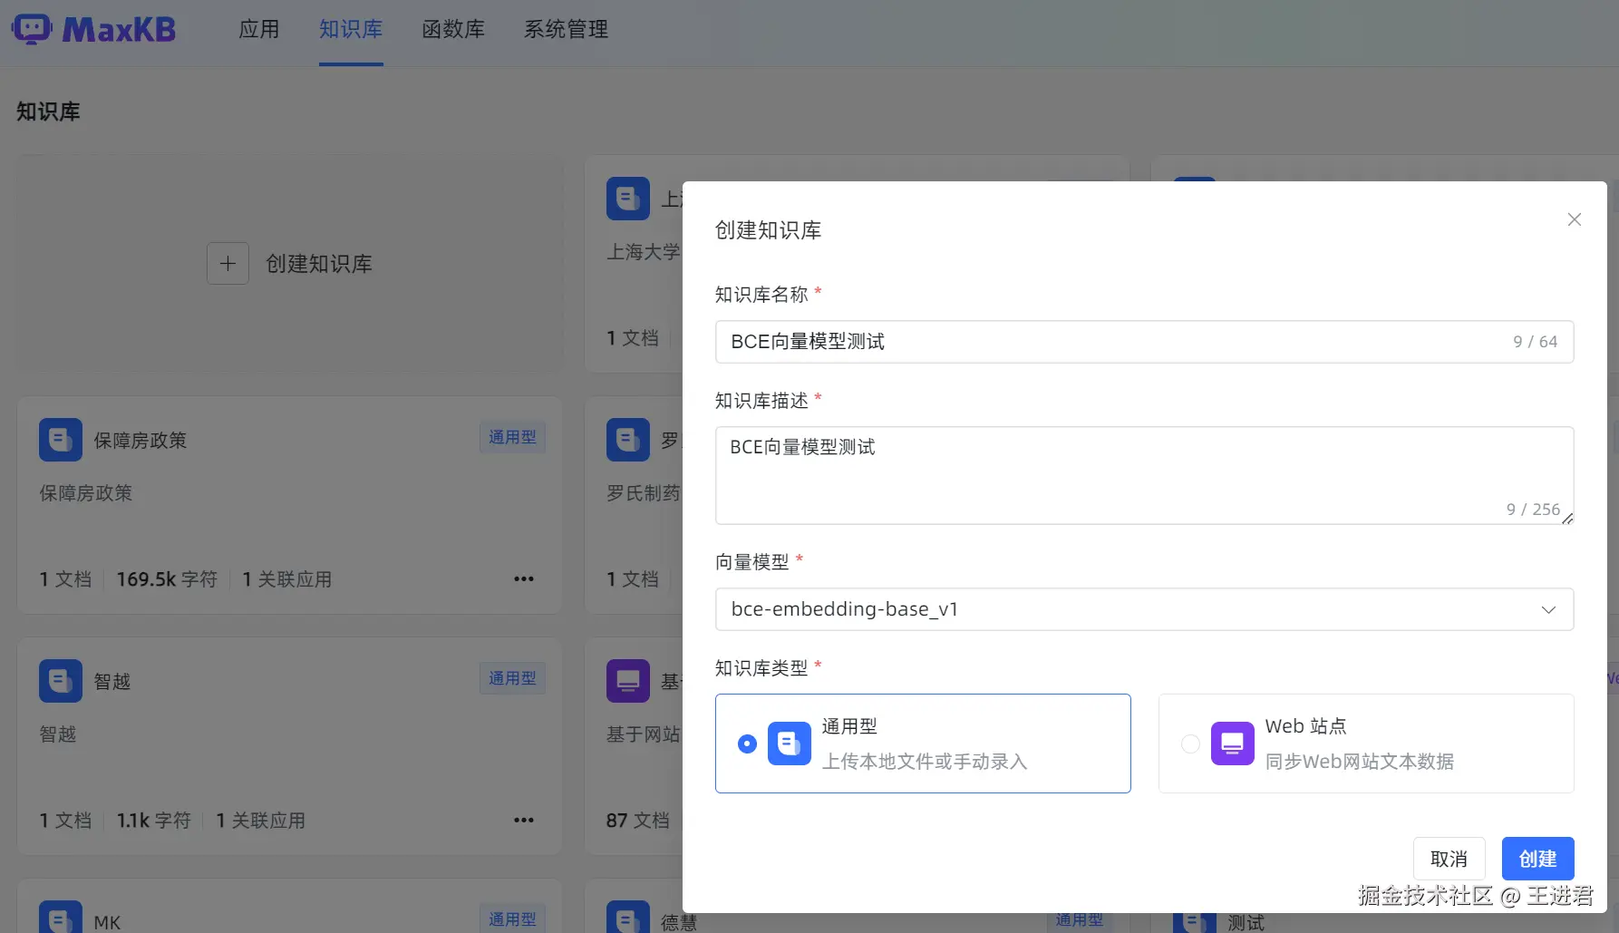Click the Web 站点 type icon
This screenshot has width=1619, height=933.
[1233, 743]
